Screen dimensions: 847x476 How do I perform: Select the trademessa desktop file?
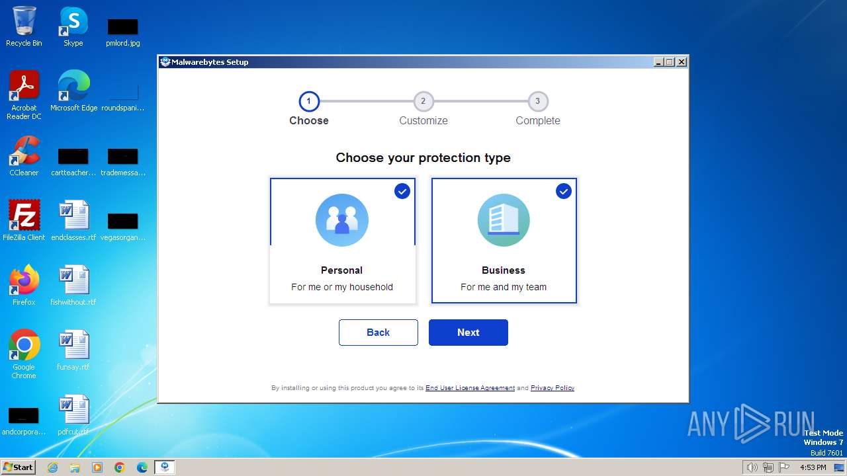[x=123, y=161]
